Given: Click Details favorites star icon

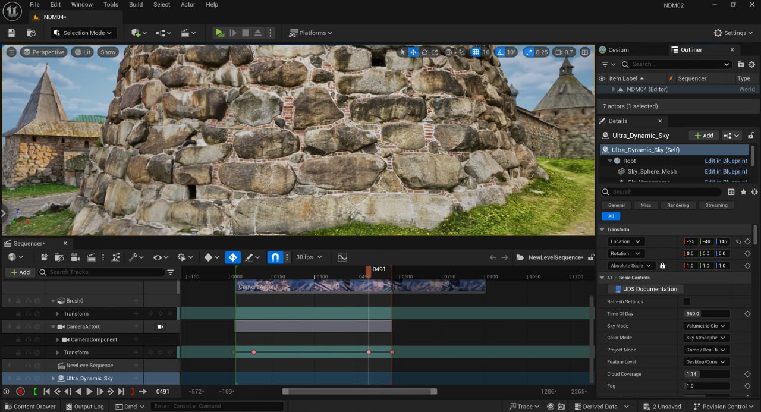Looking at the screenshot, I should tap(743, 192).
